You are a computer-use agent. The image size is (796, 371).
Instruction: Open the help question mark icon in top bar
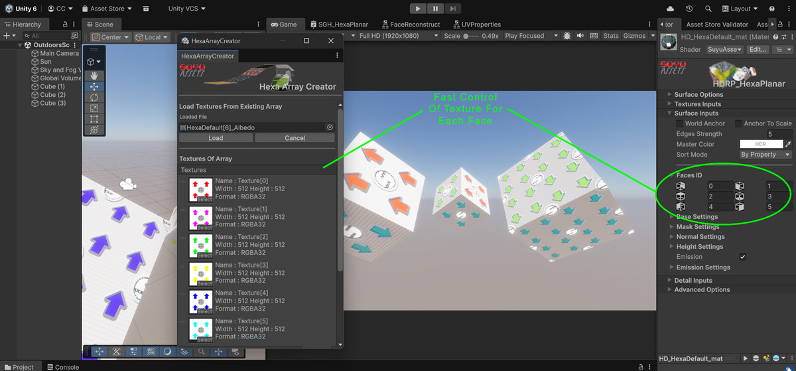click(772, 9)
